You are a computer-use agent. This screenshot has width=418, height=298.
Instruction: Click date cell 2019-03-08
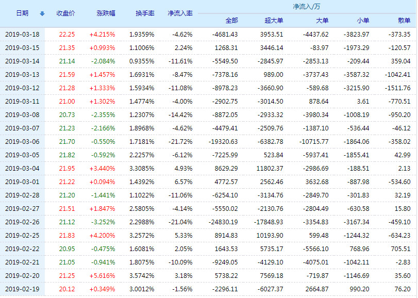22,114
